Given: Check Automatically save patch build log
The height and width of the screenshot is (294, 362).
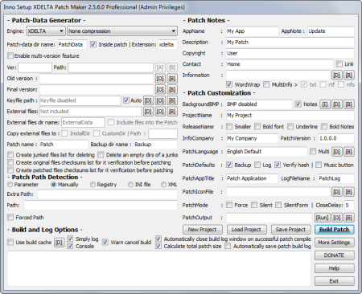Looking at the screenshot, I should click(228, 246).
